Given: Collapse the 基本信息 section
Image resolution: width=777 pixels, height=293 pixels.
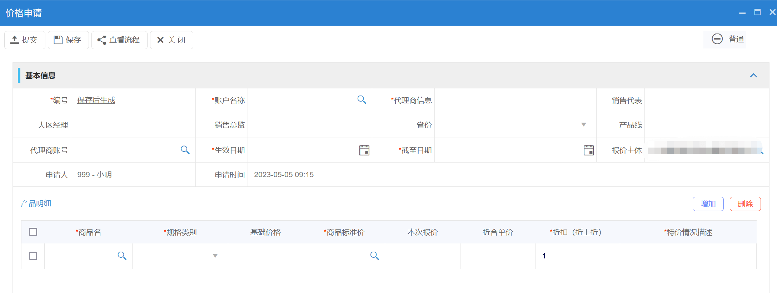Looking at the screenshot, I should (753, 75).
